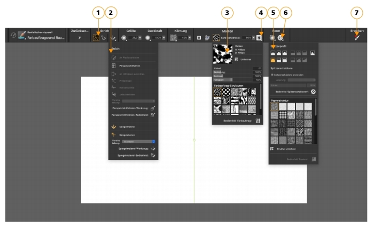Toggle Umkehren for the flow map
The width and height of the screenshot is (374, 227).
[237, 59]
